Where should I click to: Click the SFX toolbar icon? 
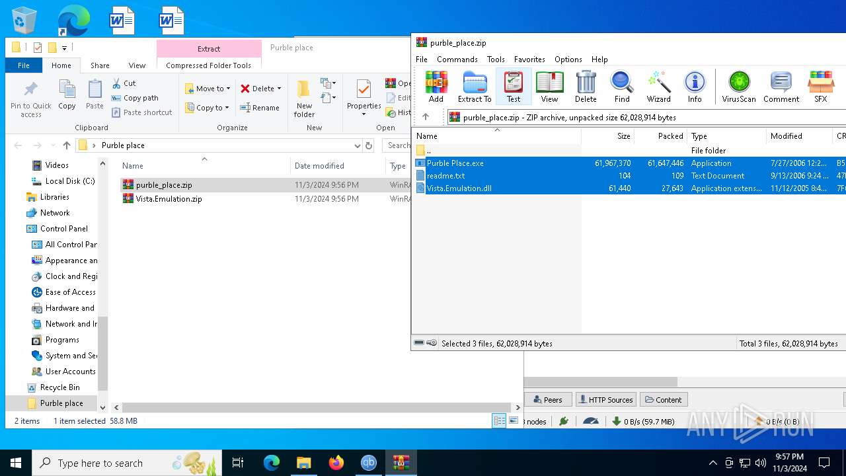point(820,87)
